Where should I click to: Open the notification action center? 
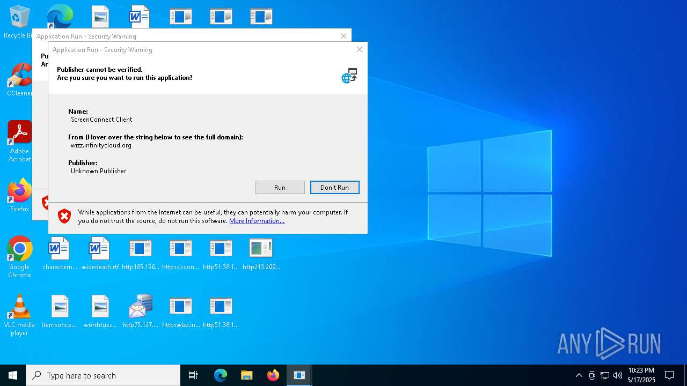pos(669,375)
